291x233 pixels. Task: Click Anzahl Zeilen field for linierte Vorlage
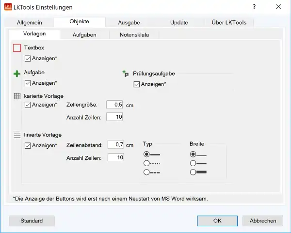click(116, 157)
